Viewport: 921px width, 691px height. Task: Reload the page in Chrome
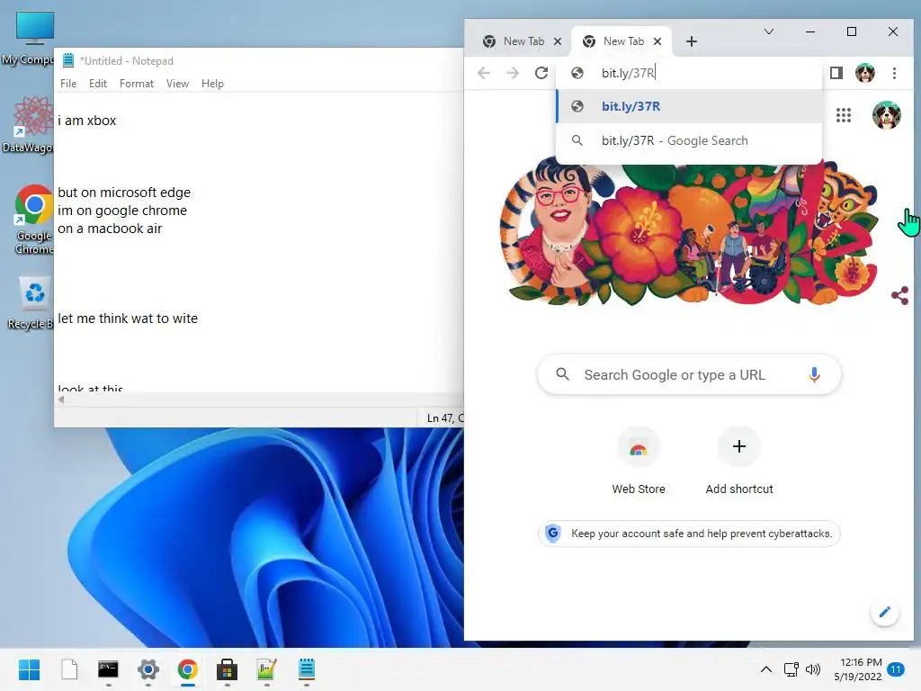pos(541,73)
